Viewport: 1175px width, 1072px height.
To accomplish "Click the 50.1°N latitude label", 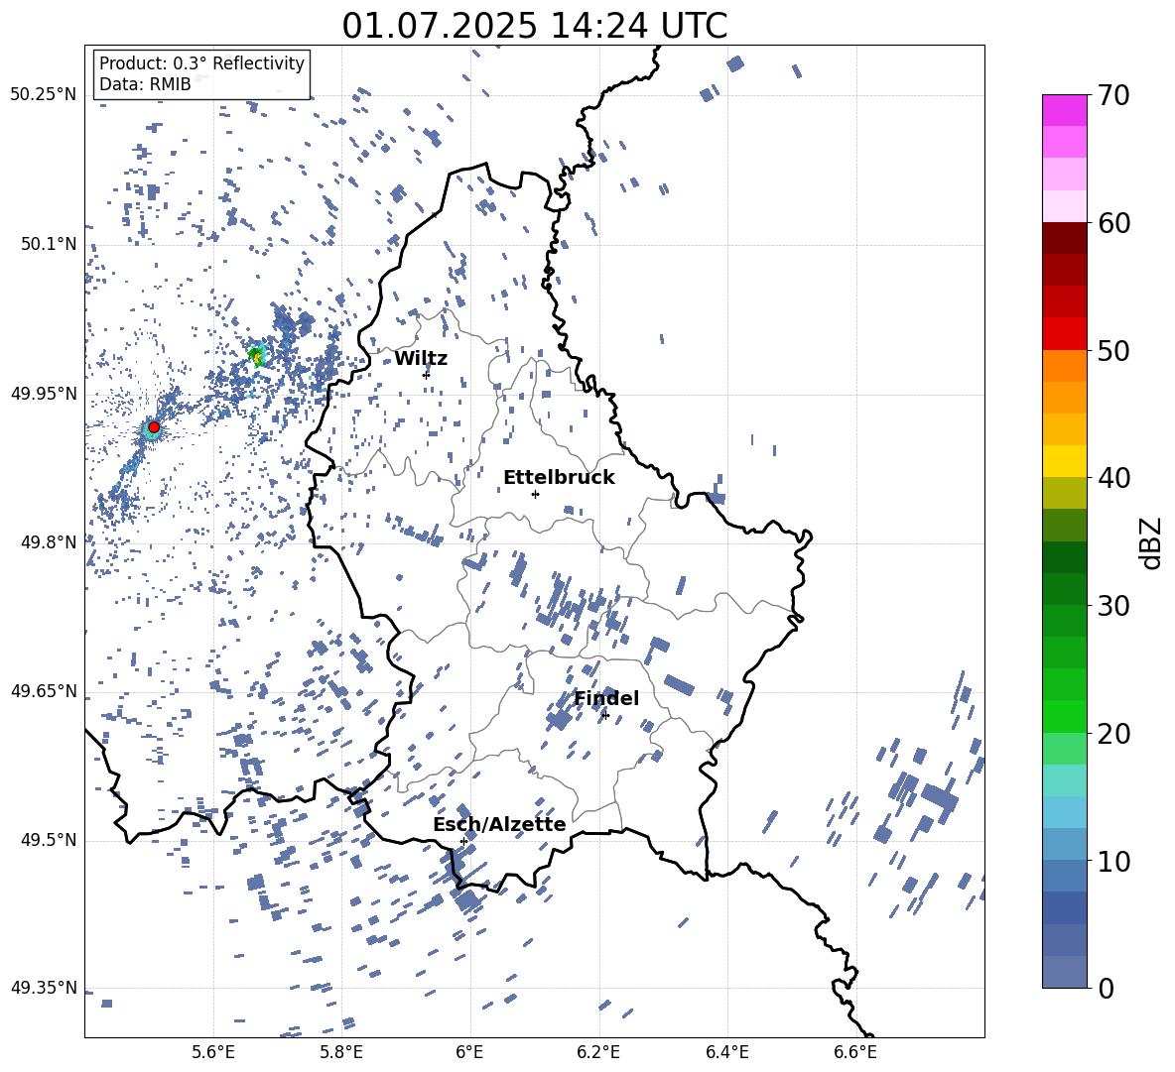I will tap(49, 244).
